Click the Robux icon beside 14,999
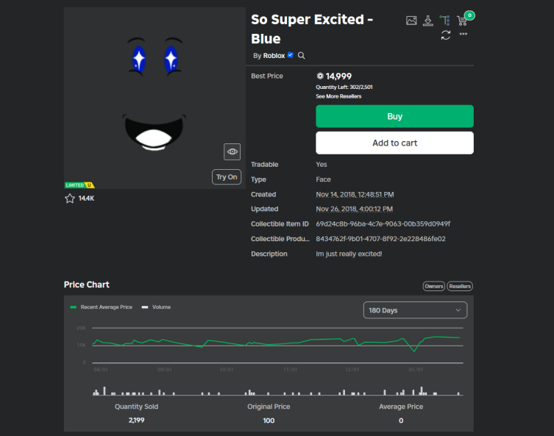 coord(320,76)
